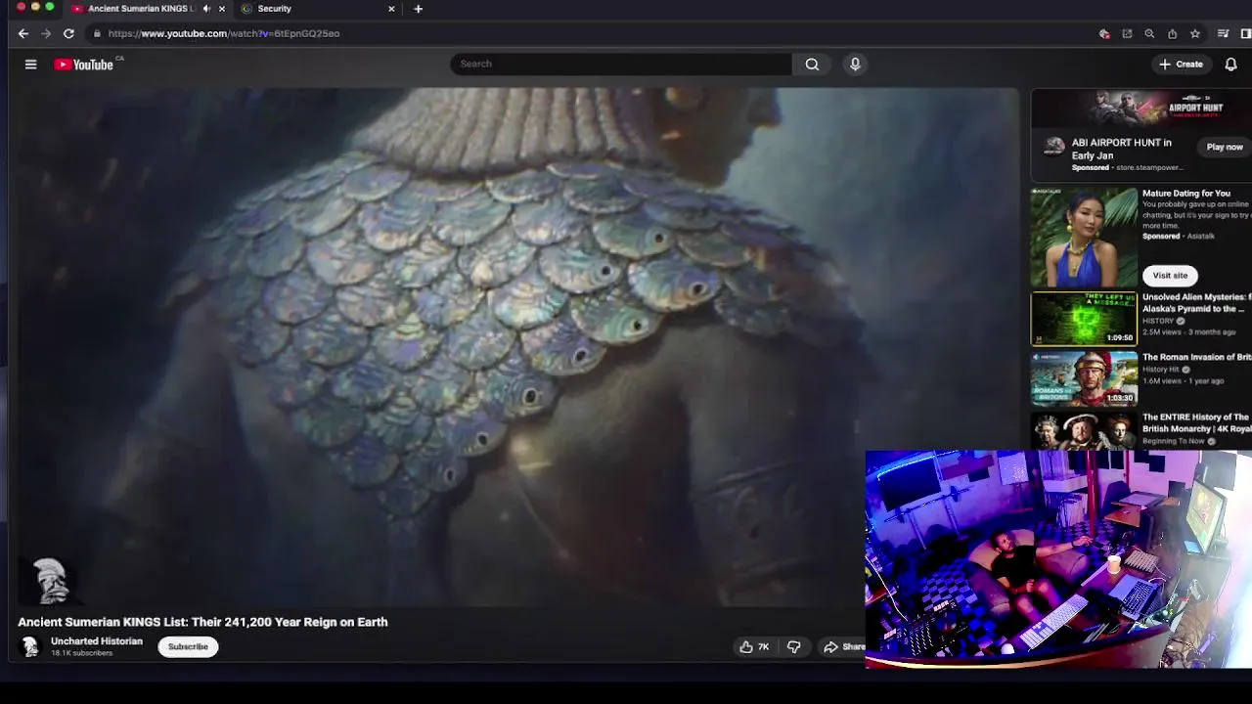Open a new browser tab

pyautogui.click(x=418, y=9)
